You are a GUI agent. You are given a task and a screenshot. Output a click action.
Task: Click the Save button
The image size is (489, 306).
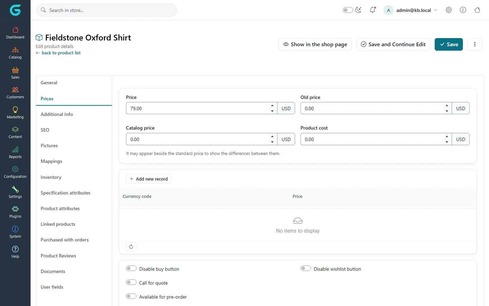pyautogui.click(x=449, y=44)
